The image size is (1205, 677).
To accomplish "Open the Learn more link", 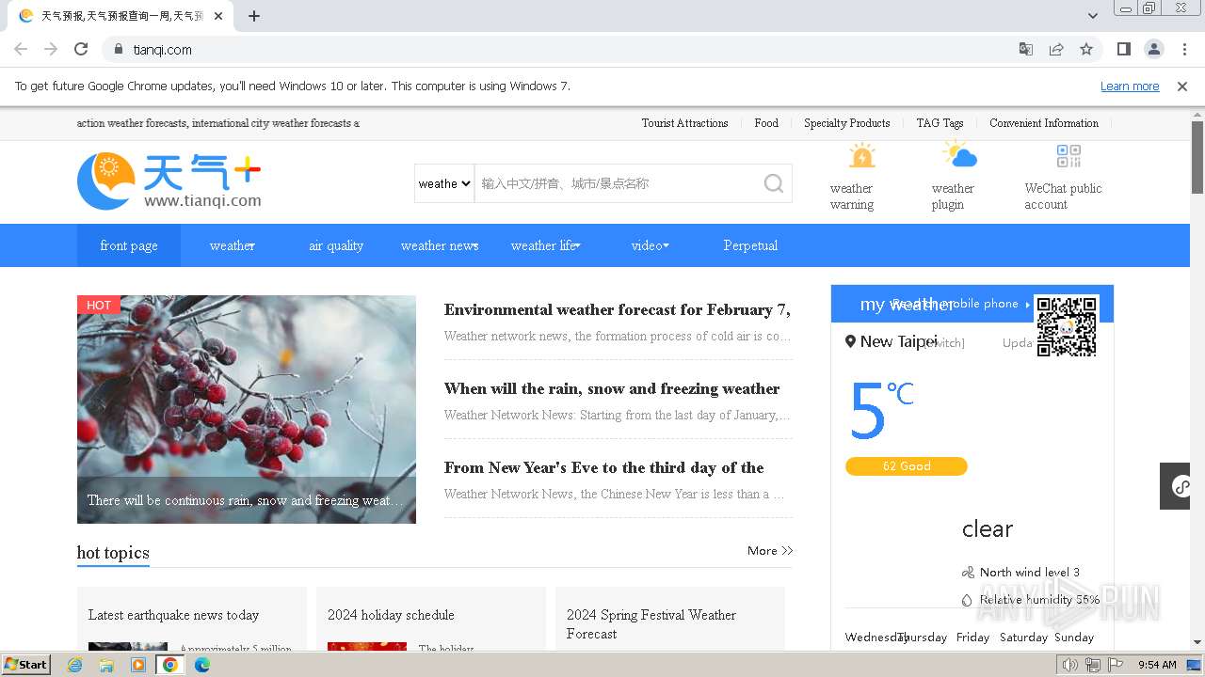I will click(x=1130, y=87).
